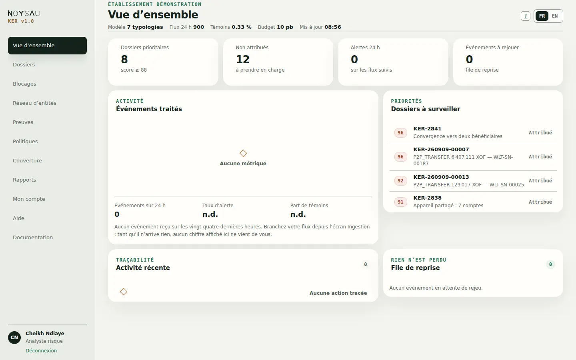Click the CN user avatar
The width and height of the screenshot is (576, 360).
tap(14, 338)
